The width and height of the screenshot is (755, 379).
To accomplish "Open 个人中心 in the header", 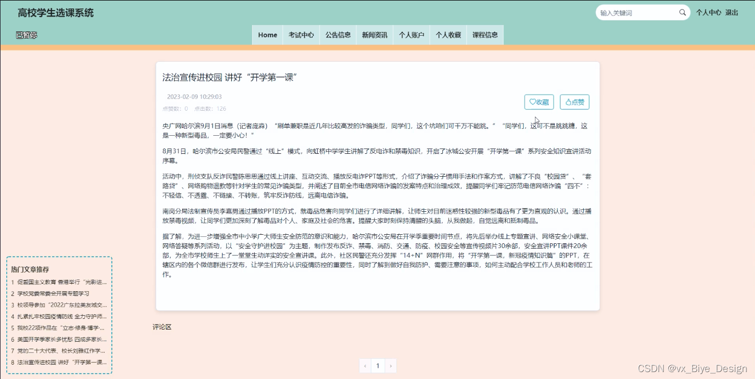I will click(x=709, y=13).
